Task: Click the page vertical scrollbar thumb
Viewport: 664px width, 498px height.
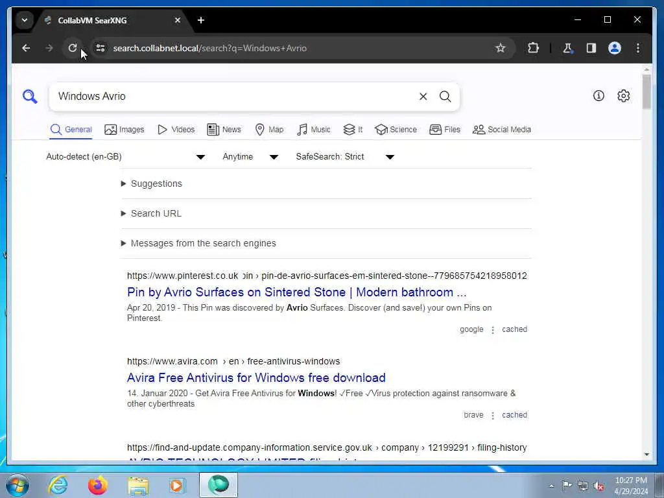Action: (646, 91)
